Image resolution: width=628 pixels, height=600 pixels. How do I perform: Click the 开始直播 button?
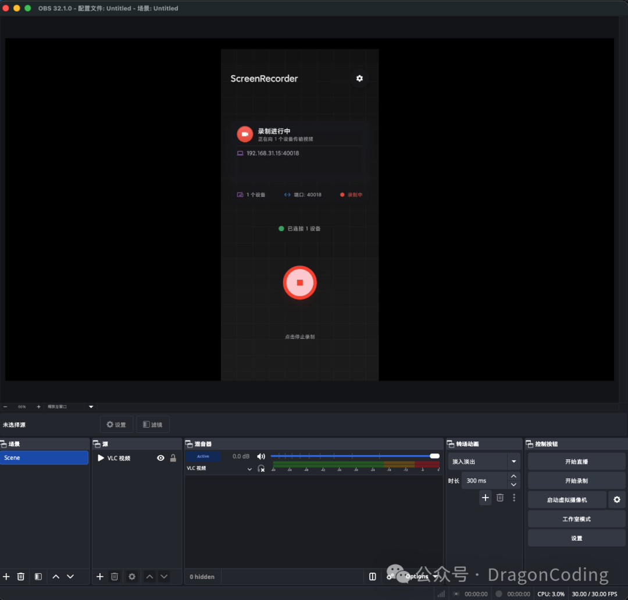[x=576, y=461]
